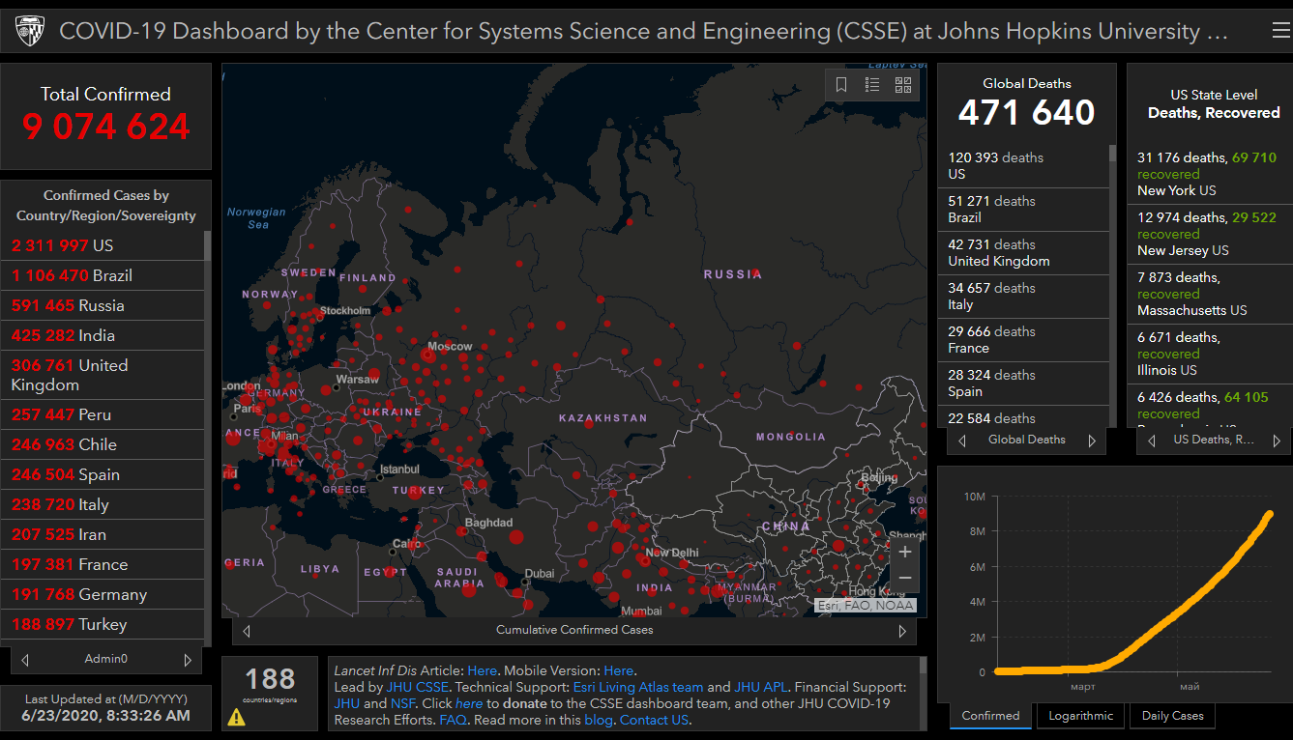
Task: Click the yellow warning triangle icon
Action: click(x=236, y=717)
